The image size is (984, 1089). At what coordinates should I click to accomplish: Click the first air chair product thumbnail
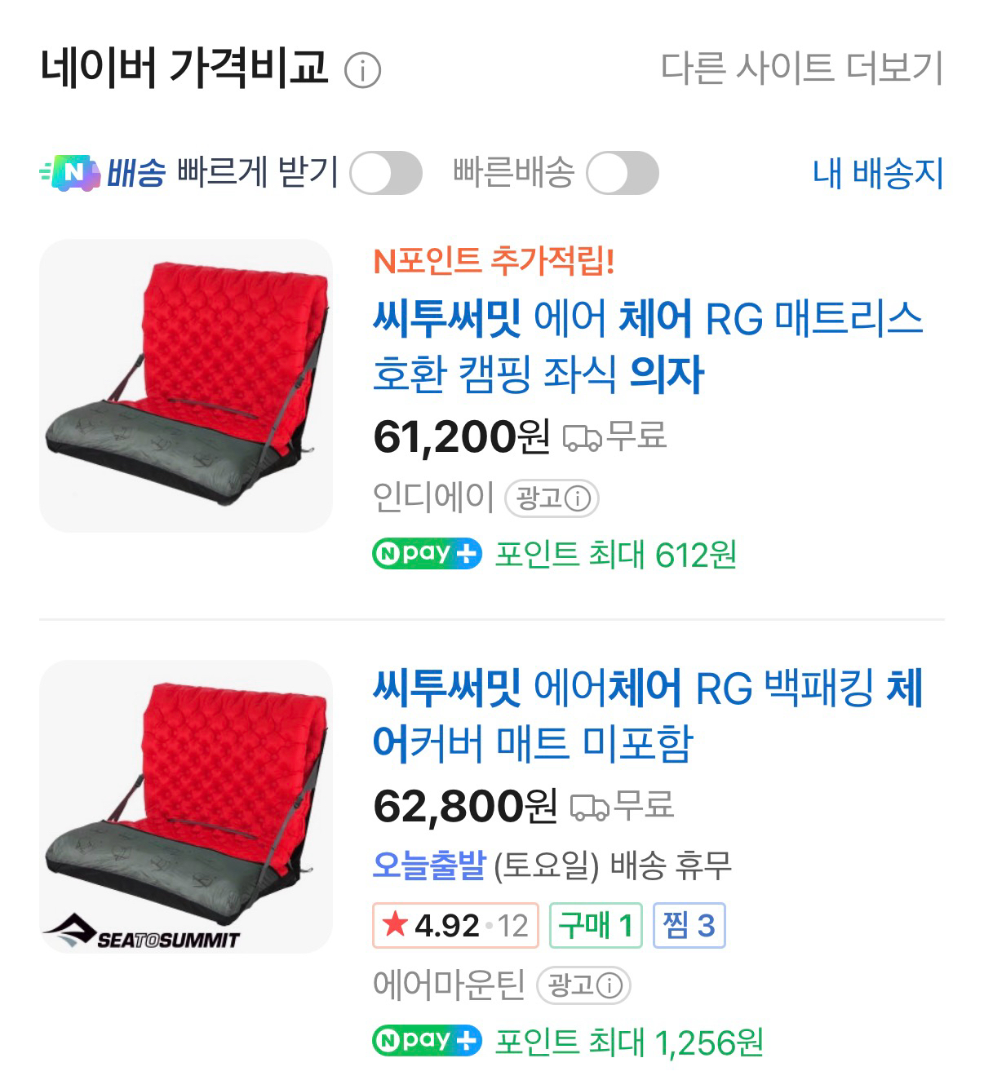pyautogui.click(x=186, y=386)
